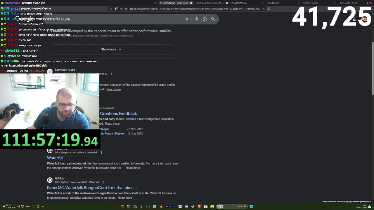Viewport: 374px width, 210px height.
Task: Open options menu for papermc.io result
Action: coord(101,153)
